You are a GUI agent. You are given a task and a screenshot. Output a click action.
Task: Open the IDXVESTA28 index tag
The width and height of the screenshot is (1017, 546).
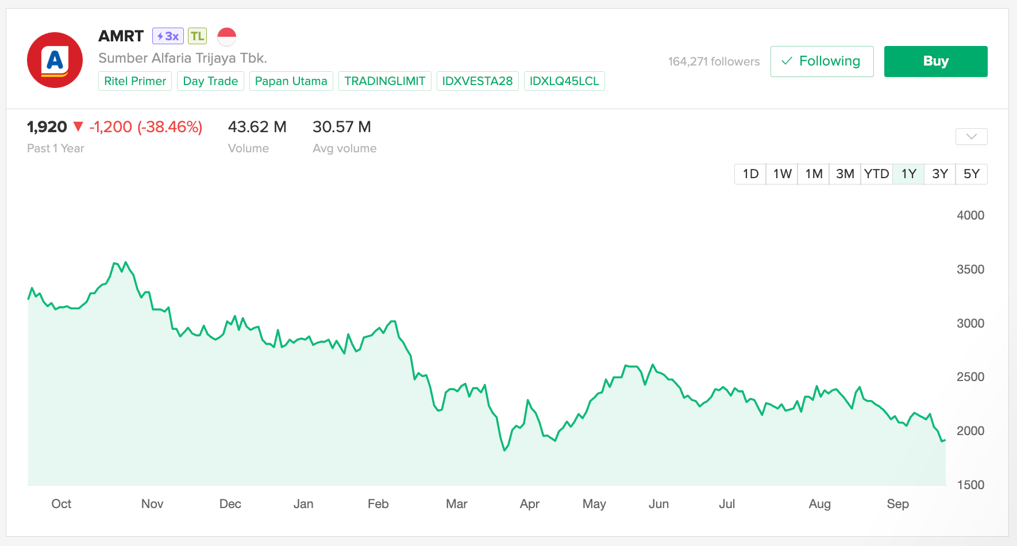tap(477, 81)
